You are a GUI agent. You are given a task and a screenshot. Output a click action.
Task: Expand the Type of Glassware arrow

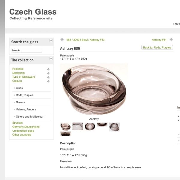coord(48,77)
